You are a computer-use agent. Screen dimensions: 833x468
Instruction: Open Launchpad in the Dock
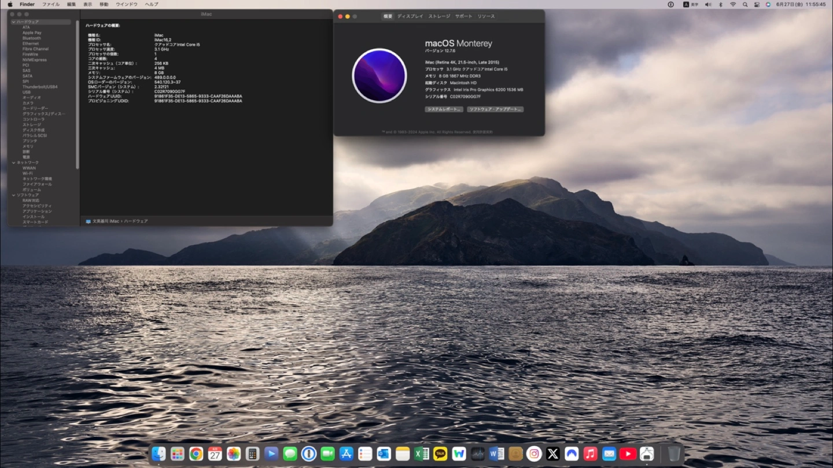click(x=178, y=454)
